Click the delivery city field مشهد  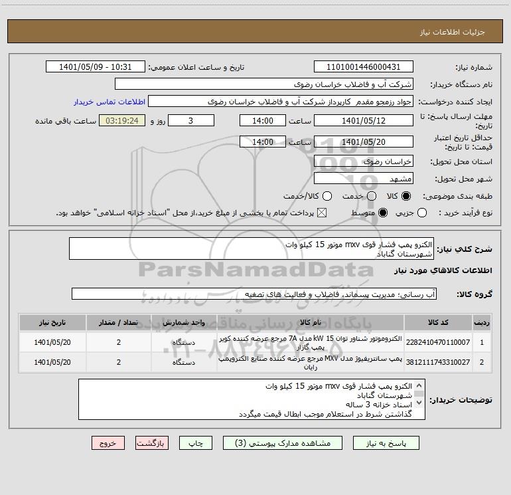pos(364,178)
